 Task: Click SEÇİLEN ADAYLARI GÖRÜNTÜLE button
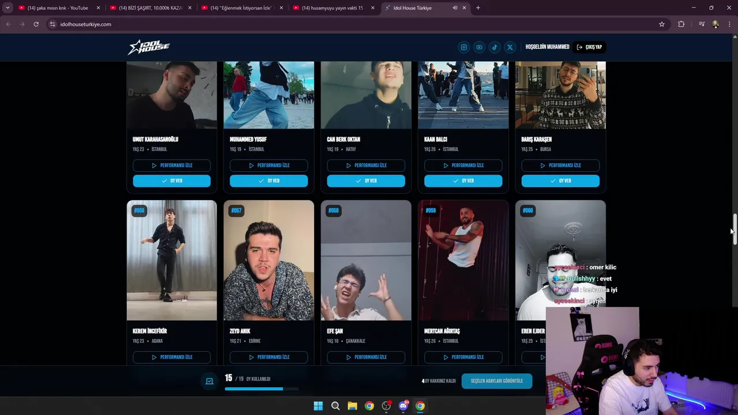(x=497, y=381)
